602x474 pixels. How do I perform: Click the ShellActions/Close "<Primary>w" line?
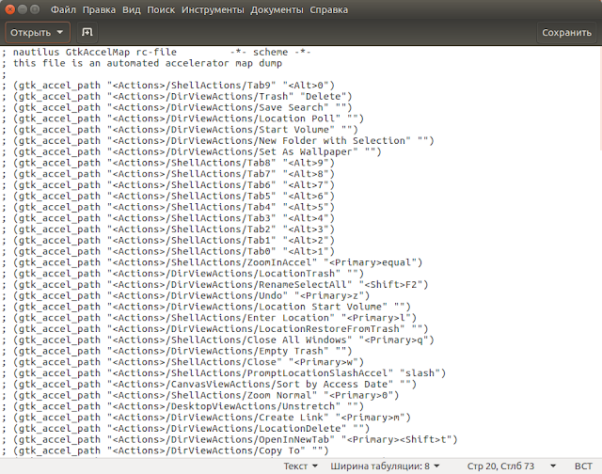coord(182,362)
